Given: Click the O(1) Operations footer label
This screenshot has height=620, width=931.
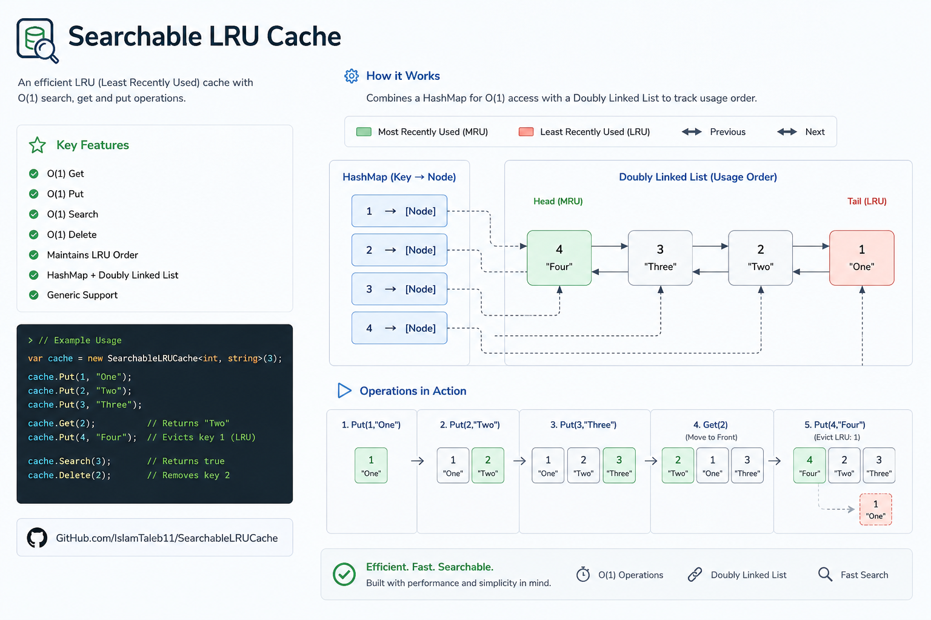Looking at the screenshot, I should [630, 575].
